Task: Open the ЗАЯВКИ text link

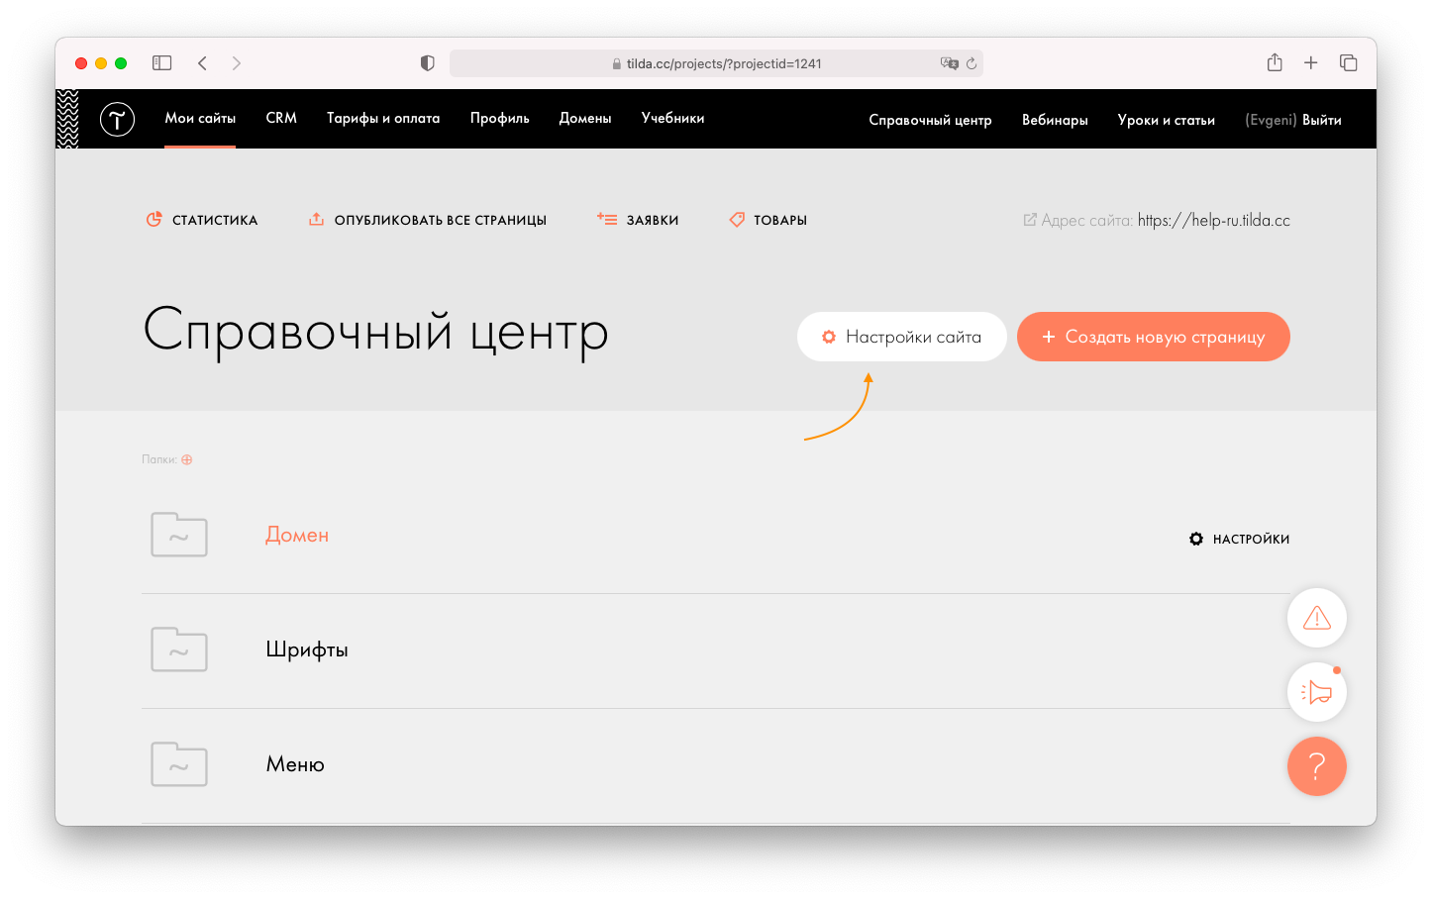Action: click(x=653, y=220)
